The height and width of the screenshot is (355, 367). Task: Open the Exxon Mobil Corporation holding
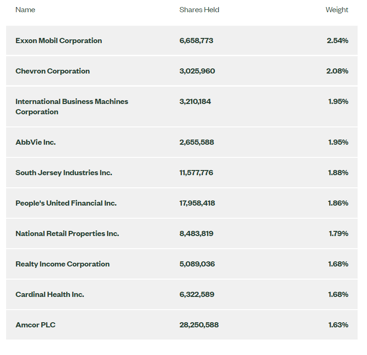59,41
